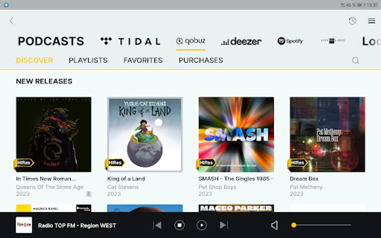Open the DISCOVER tab
This screenshot has height=238, width=381.
pyautogui.click(x=34, y=60)
